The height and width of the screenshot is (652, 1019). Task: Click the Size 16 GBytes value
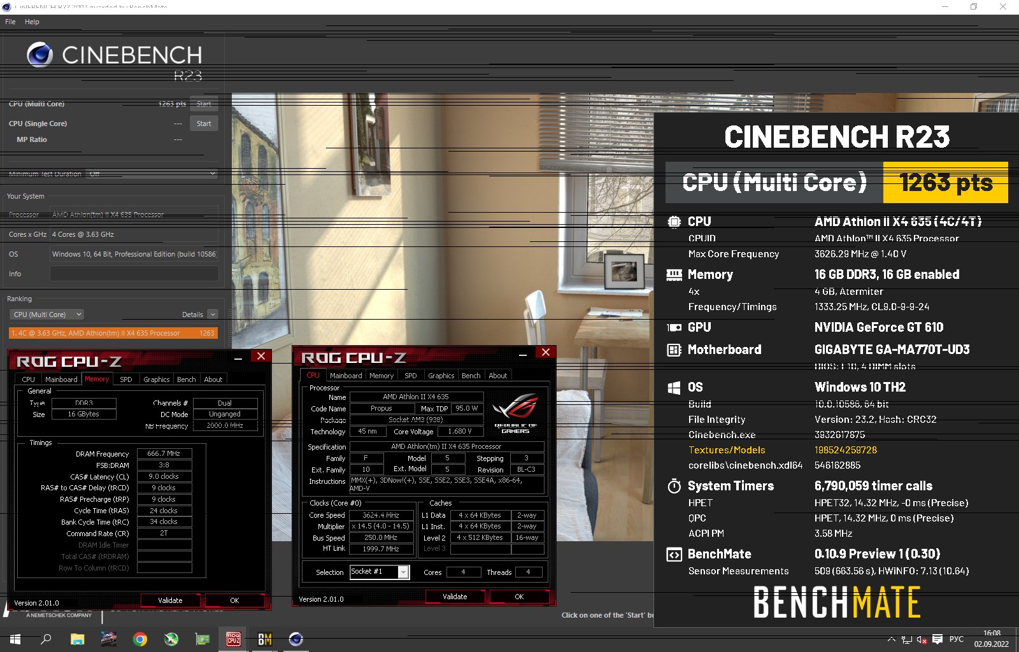point(83,414)
